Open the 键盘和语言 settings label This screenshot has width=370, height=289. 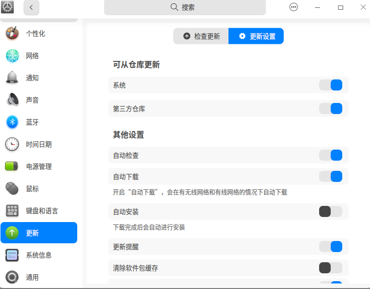tap(42, 211)
